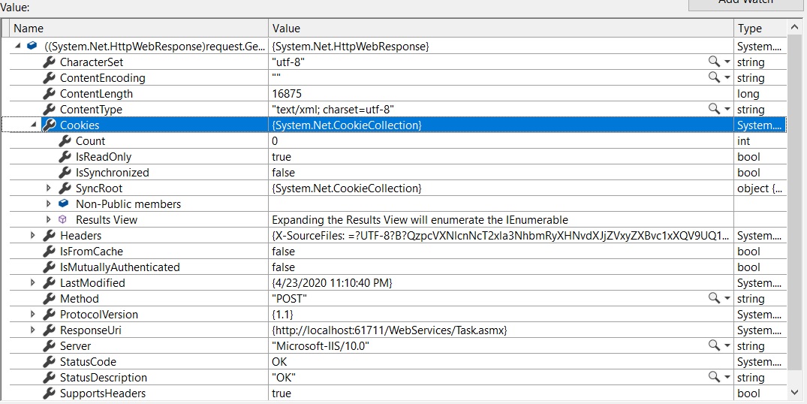Click the blue cube icon of Non-Public members
807x404 pixels.
(x=65, y=204)
